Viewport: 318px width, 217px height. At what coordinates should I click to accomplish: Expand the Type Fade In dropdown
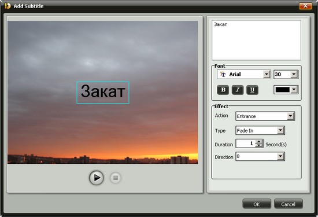click(x=280, y=130)
